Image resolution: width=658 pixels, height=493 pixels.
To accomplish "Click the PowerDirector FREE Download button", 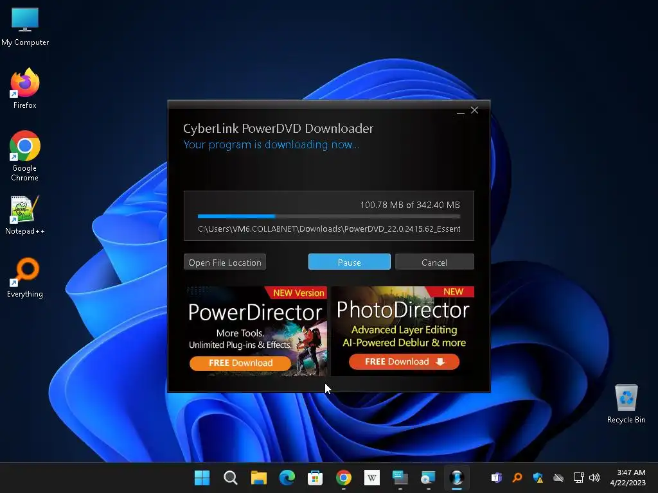I will (240, 363).
